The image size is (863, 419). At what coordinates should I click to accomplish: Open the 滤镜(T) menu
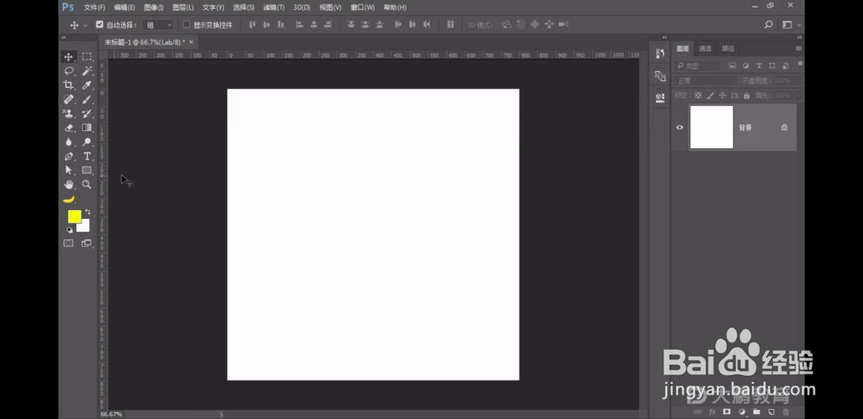(x=273, y=8)
